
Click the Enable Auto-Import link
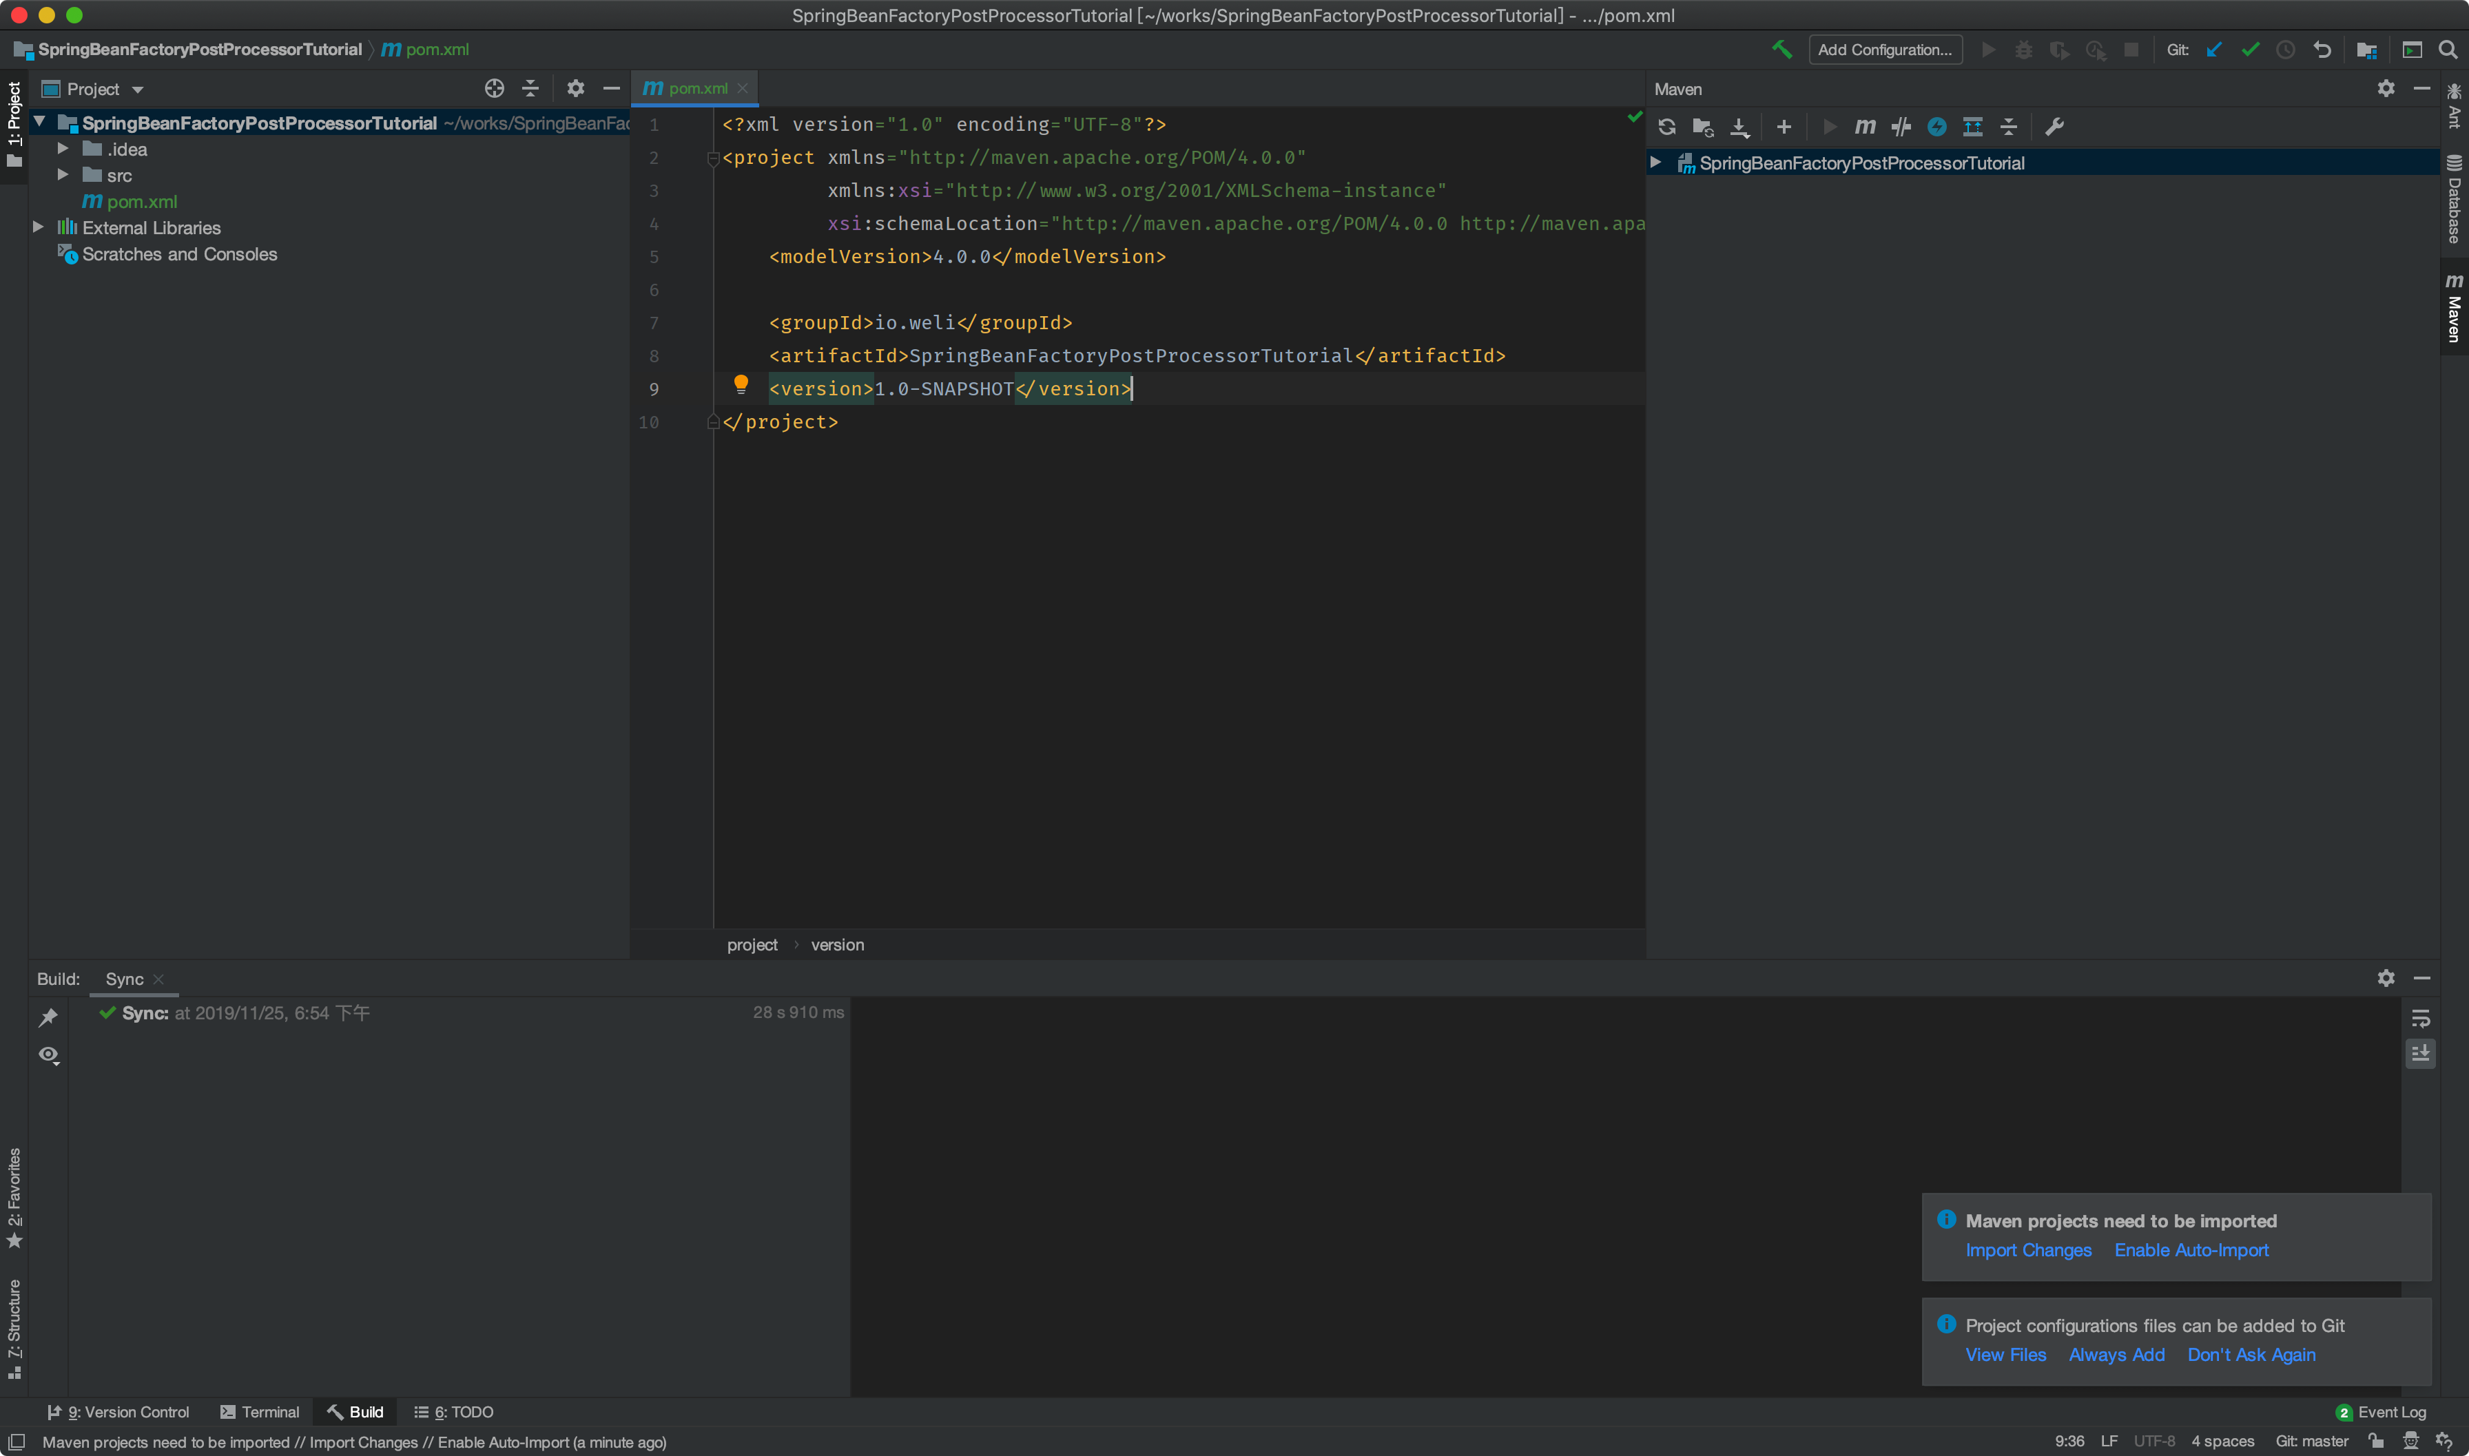pos(2190,1249)
